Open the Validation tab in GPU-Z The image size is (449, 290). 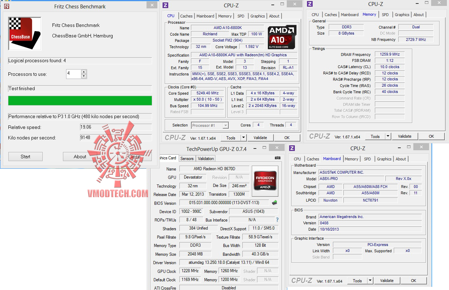(x=206, y=159)
